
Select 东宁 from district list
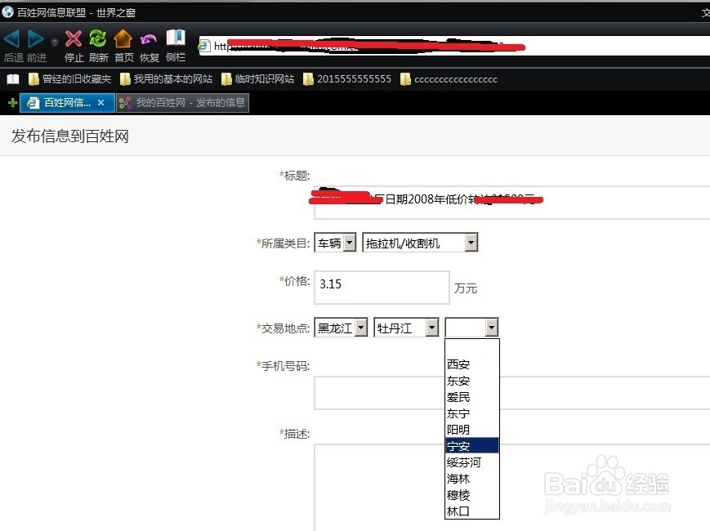click(x=471, y=413)
